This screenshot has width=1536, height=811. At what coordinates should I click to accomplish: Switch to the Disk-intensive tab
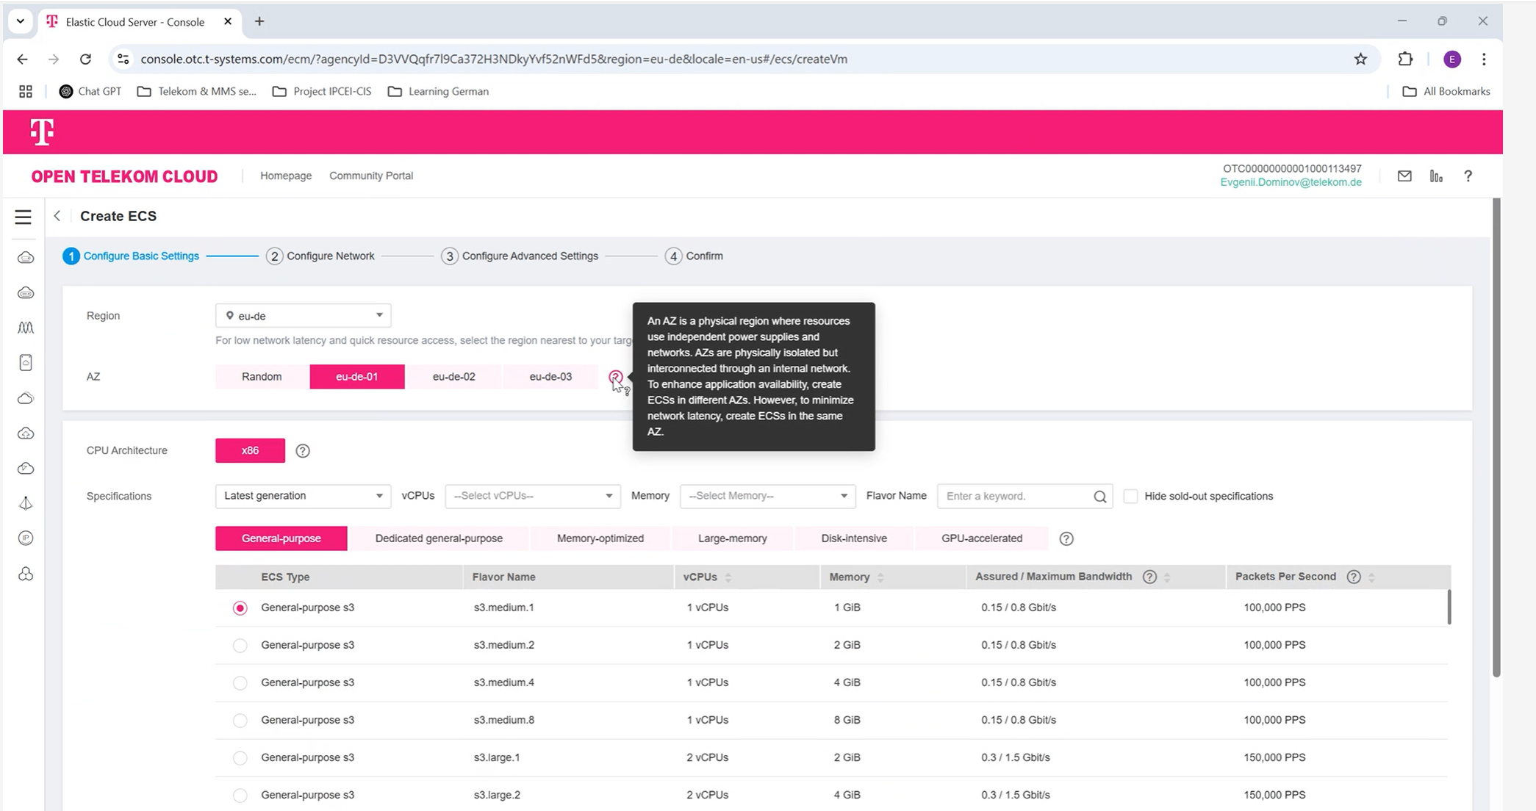click(854, 538)
